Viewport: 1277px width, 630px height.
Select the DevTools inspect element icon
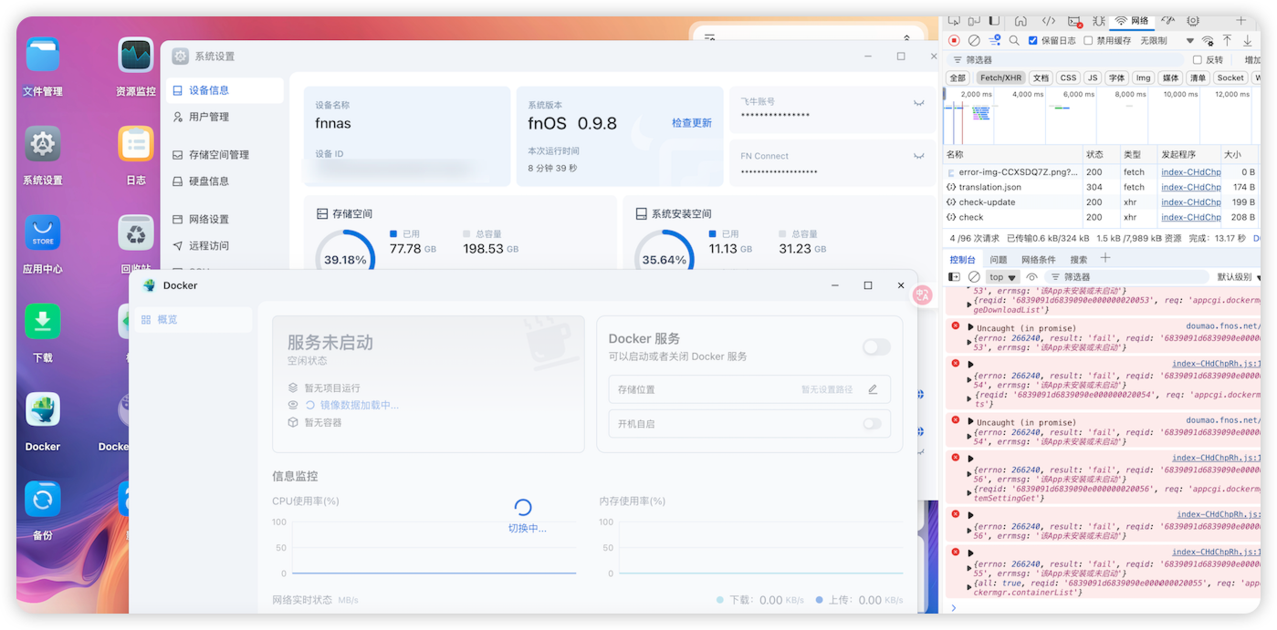tap(953, 21)
